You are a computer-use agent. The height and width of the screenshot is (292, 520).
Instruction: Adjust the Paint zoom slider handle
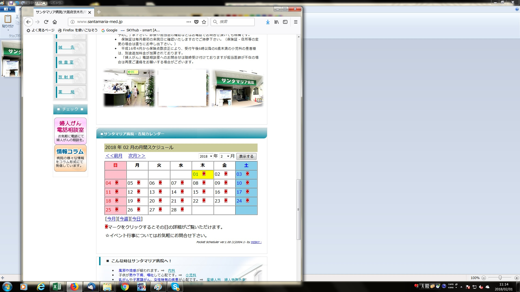tap(500, 278)
